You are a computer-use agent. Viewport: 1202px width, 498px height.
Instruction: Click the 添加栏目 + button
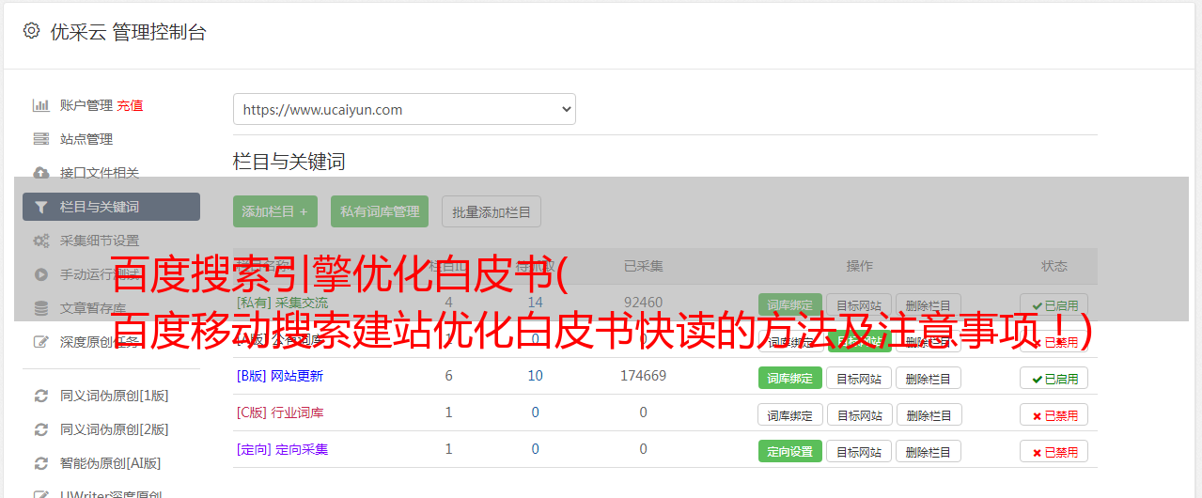(x=275, y=211)
